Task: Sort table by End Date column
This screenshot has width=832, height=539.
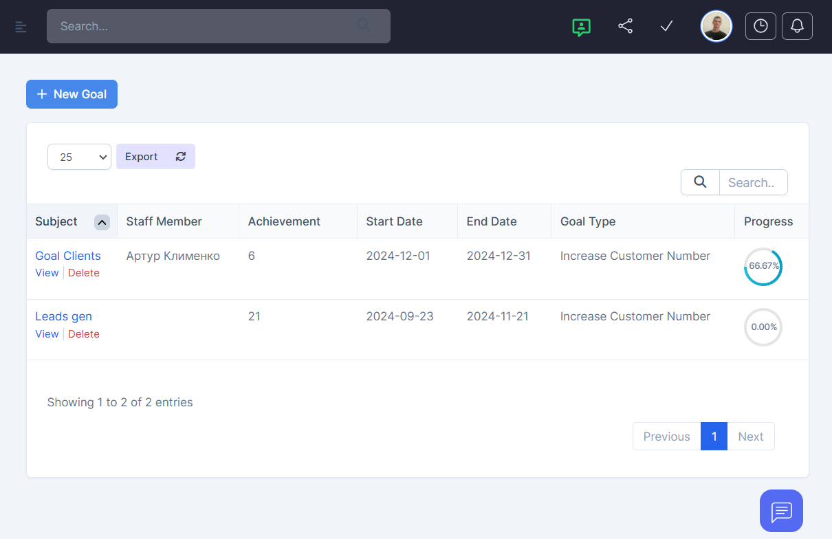Action: (491, 221)
